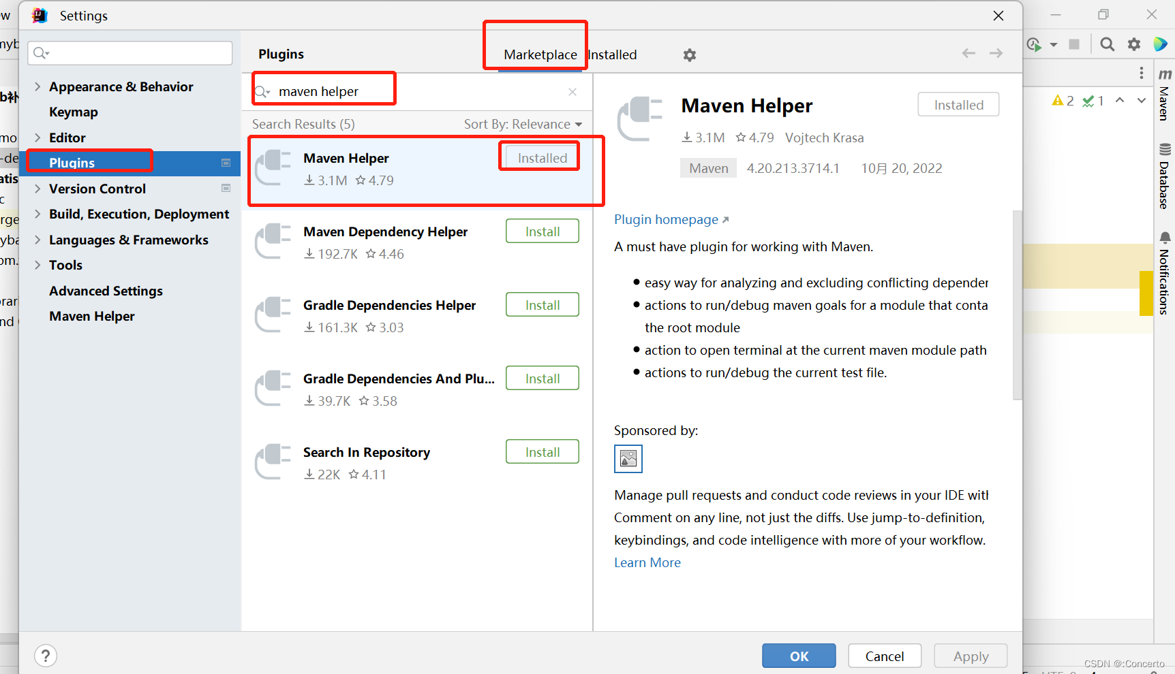The height and width of the screenshot is (674, 1175).
Task: Click the IDE search everywhere magnifier icon
Action: (x=1108, y=44)
